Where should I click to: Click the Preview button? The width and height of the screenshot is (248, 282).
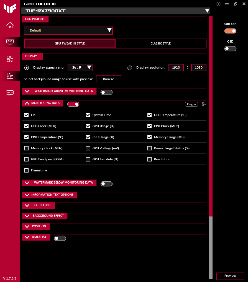(x=230, y=276)
